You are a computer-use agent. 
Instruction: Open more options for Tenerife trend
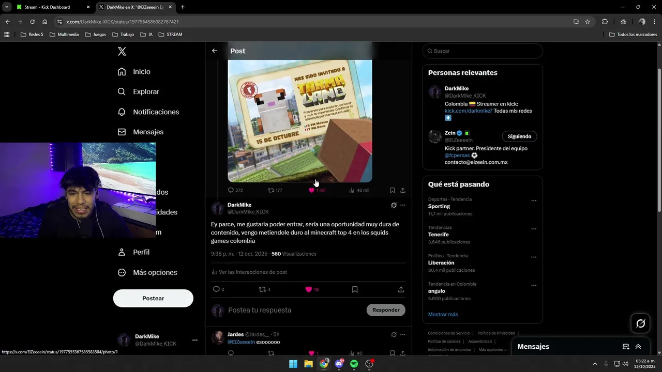(x=534, y=229)
